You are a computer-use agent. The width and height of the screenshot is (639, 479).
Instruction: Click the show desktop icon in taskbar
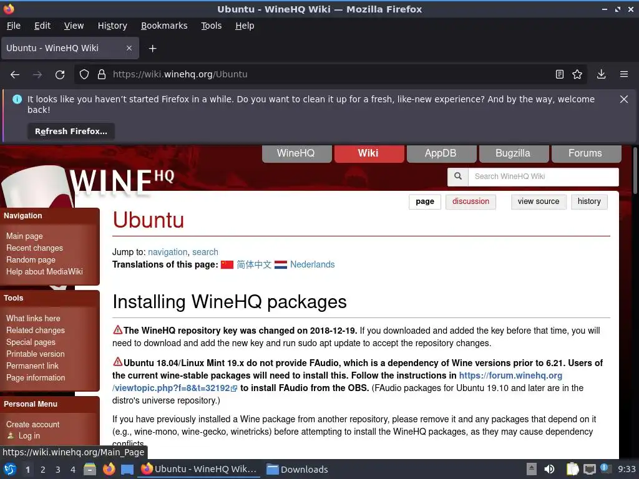pyautogui.click(x=127, y=470)
